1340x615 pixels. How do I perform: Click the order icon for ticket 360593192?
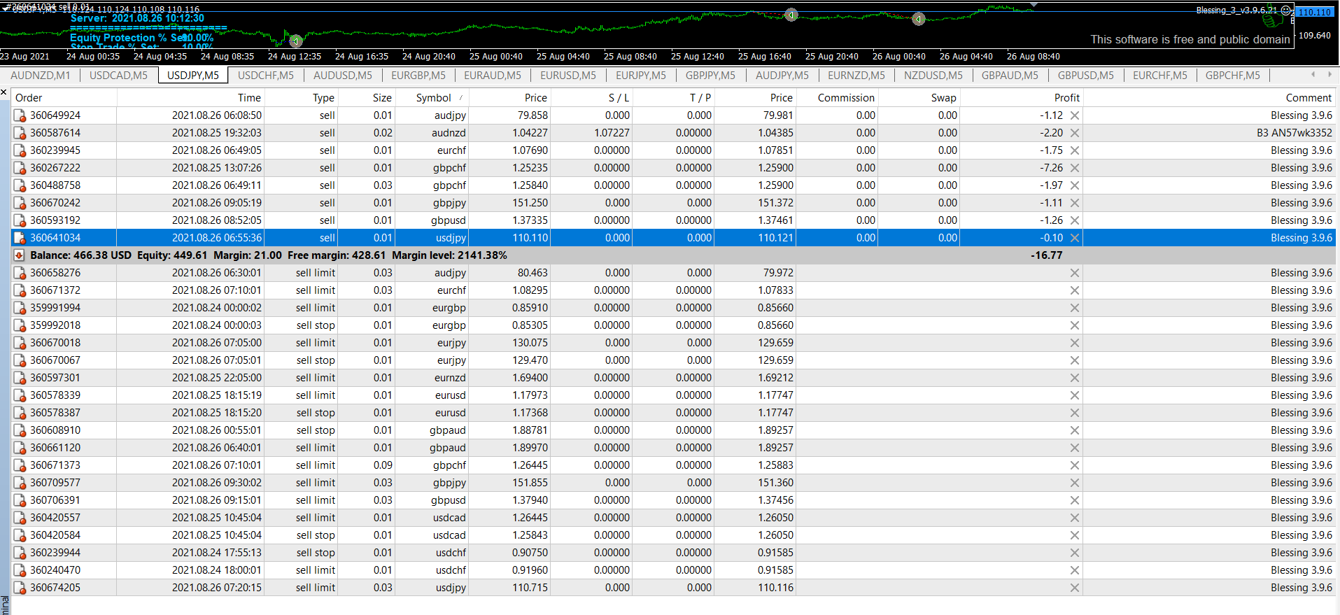20,220
